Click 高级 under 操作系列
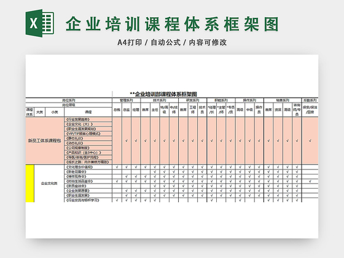The height and width of the screenshot is (258, 344). coord(240,109)
